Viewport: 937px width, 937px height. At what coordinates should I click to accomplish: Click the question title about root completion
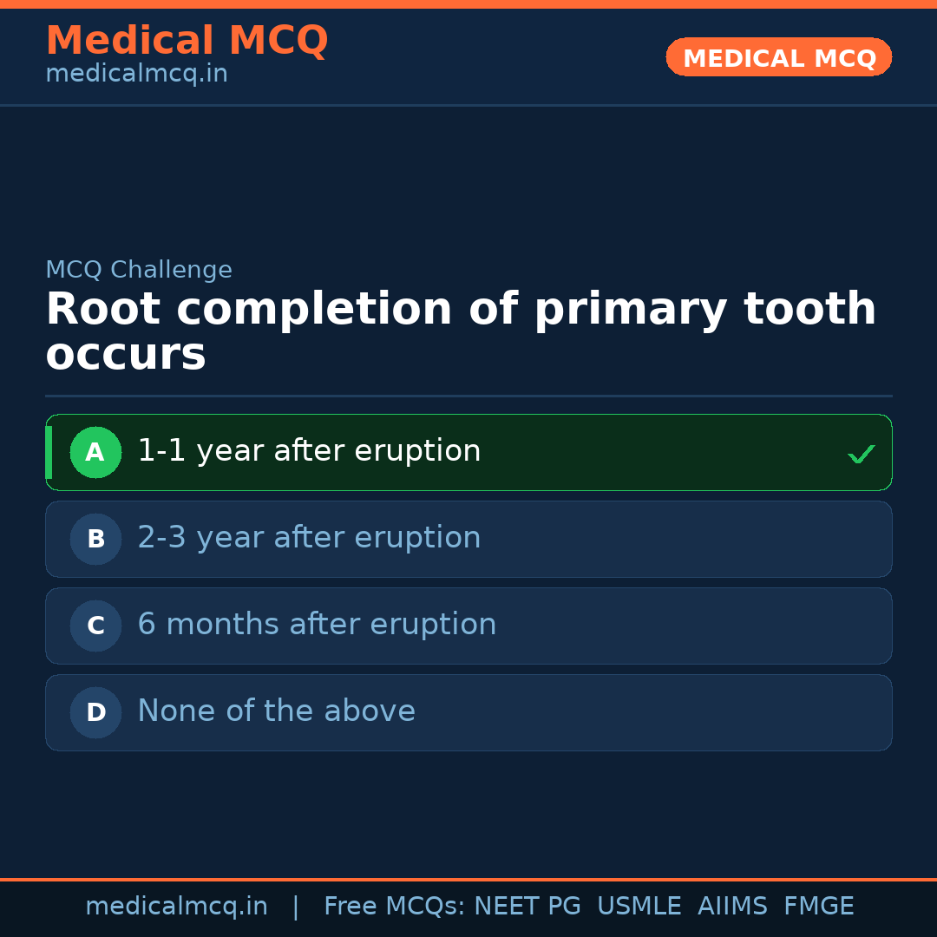tap(460, 331)
